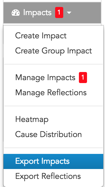
Task: Collapse the Impacts menu using the caret arrow
Action: coord(69,12)
